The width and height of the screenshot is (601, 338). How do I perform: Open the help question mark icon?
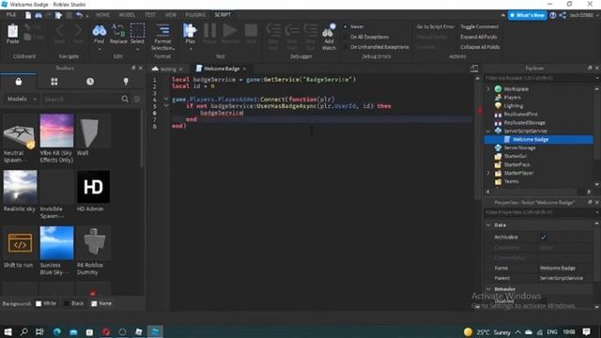(553, 15)
